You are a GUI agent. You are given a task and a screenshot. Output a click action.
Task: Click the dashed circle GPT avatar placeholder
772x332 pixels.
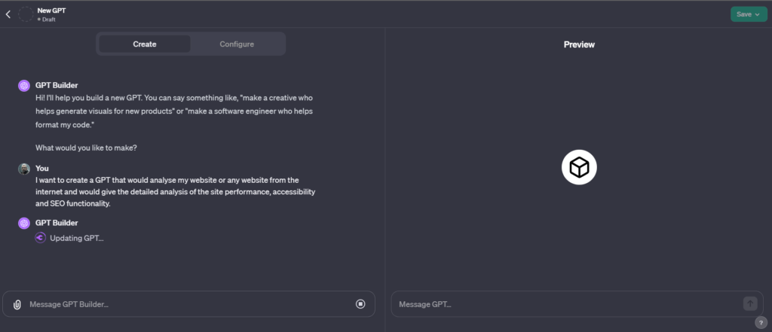26,14
